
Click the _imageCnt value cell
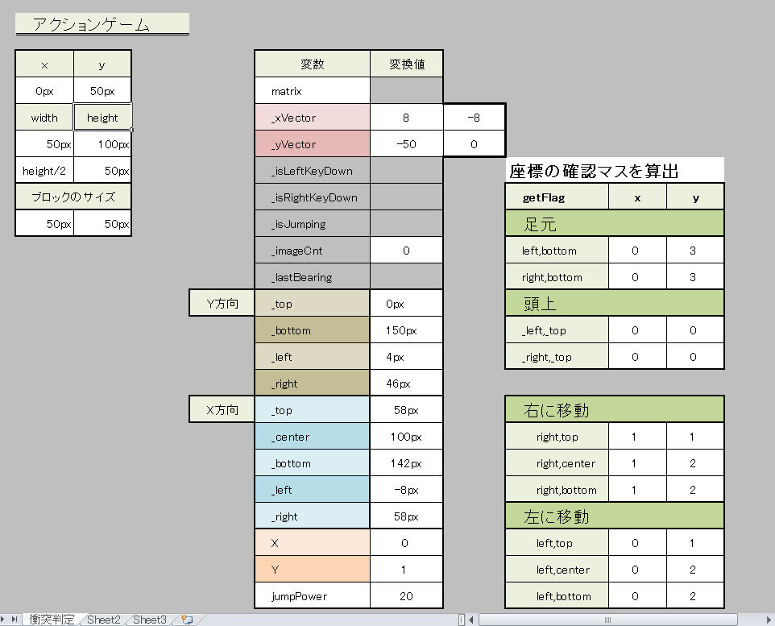click(406, 251)
